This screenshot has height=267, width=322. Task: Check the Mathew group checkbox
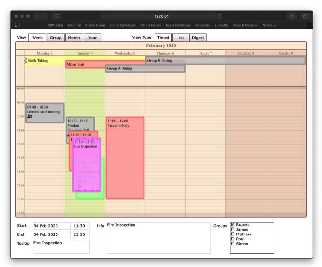point(233,234)
